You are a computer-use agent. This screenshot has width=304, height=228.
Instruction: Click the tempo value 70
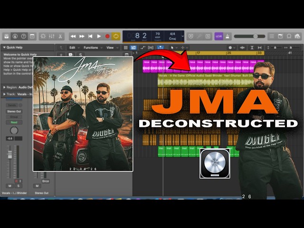(x=158, y=34)
